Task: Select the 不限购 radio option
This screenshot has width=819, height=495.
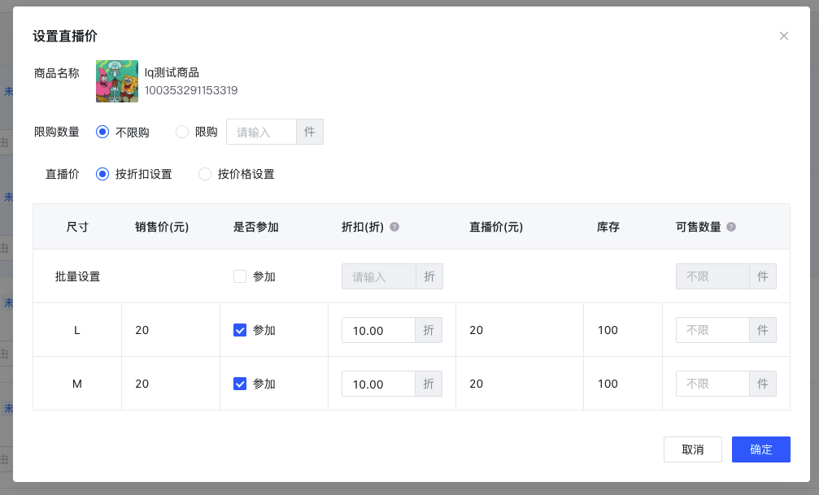Action: tap(102, 132)
